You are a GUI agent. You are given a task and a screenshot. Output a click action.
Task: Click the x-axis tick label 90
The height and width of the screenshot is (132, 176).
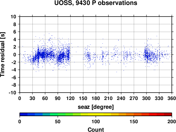point(58,98)
